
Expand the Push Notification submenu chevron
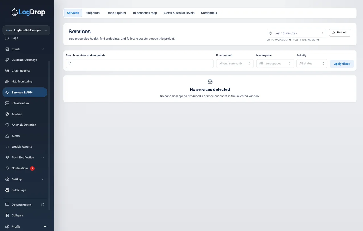[43, 157]
